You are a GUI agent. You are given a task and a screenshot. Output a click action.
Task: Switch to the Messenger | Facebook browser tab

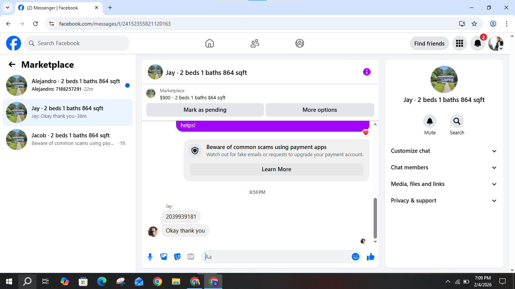point(58,8)
